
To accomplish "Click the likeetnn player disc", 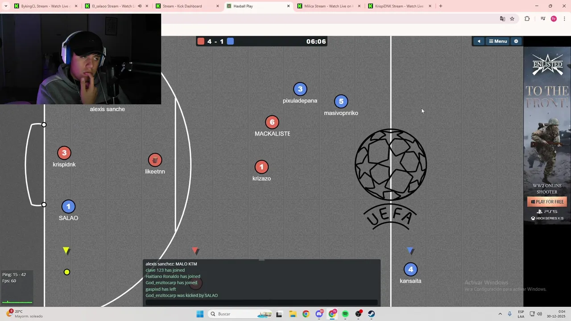I will coord(155,160).
